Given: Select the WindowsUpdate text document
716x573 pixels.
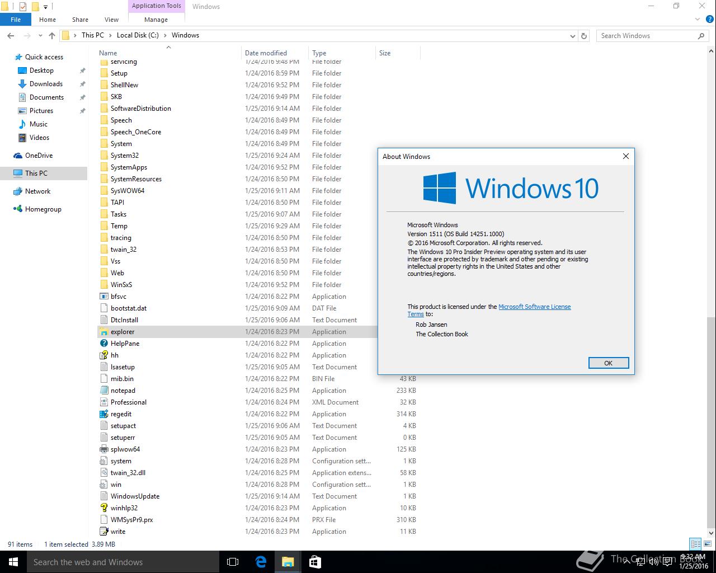Looking at the screenshot, I should pos(135,496).
